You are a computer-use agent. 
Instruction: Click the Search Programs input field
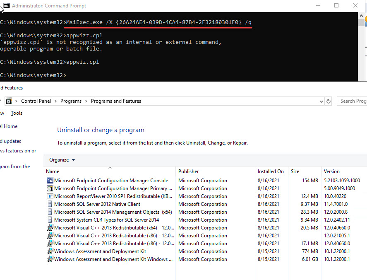tap(353, 101)
